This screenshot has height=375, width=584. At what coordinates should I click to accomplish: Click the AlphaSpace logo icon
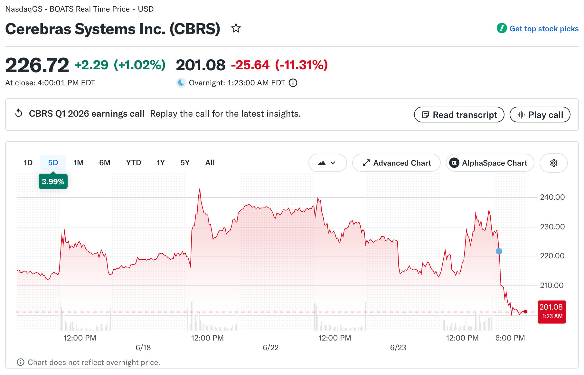(x=454, y=163)
